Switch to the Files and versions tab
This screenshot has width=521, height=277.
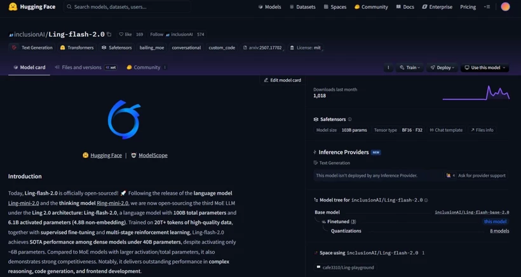(81, 67)
